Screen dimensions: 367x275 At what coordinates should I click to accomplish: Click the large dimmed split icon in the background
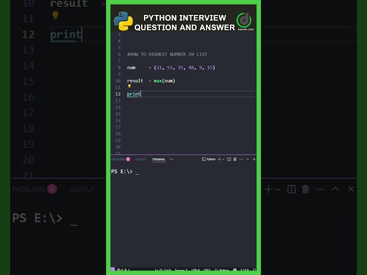(291, 189)
